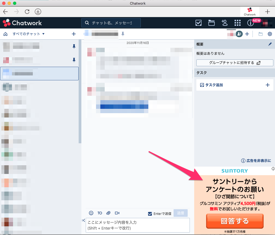Screen dimensions: 275x235
Task: View member list icon in chat header
Action: pos(239,34)
